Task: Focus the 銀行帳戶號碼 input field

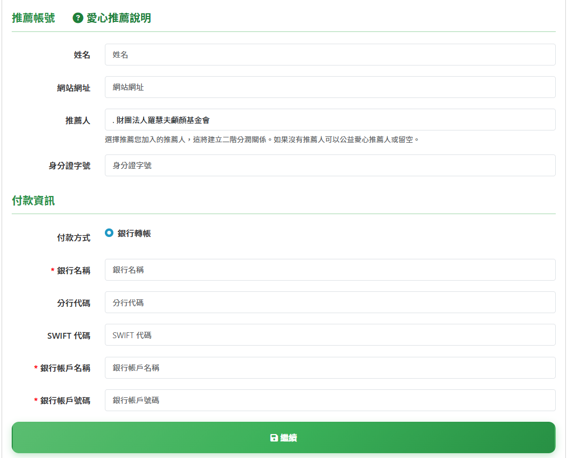Action: (x=330, y=400)
